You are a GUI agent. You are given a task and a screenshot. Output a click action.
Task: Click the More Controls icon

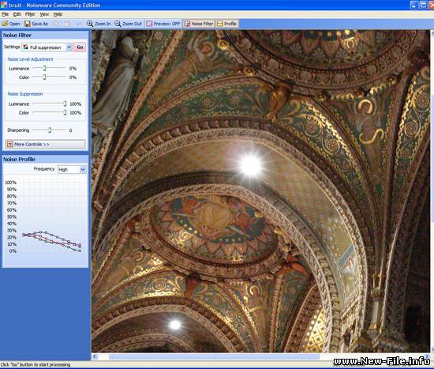pyautogui.click(x=10, y=144)
